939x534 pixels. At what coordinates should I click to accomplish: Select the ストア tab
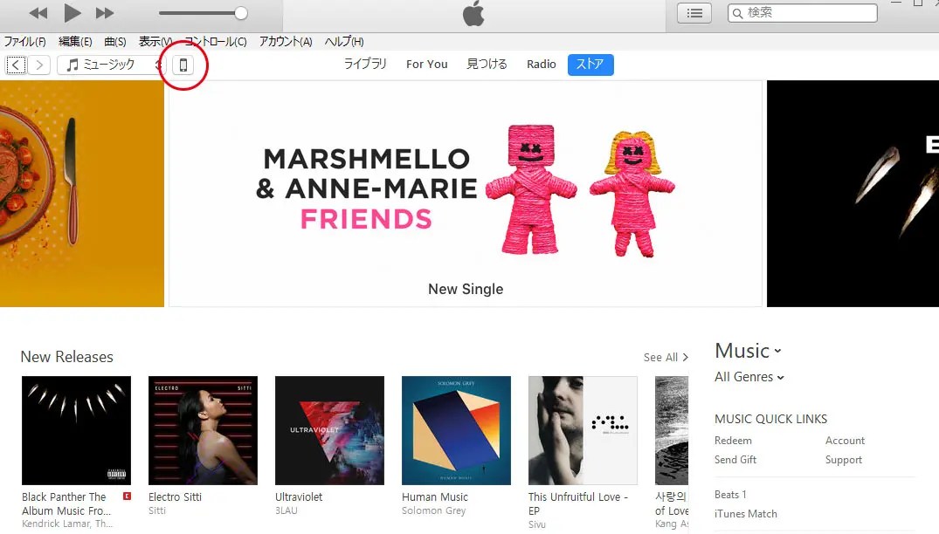pos(590,64)
